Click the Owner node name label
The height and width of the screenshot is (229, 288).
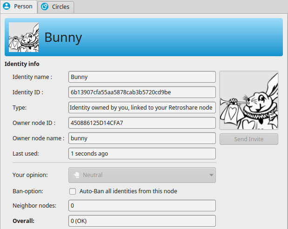point(39,138)
